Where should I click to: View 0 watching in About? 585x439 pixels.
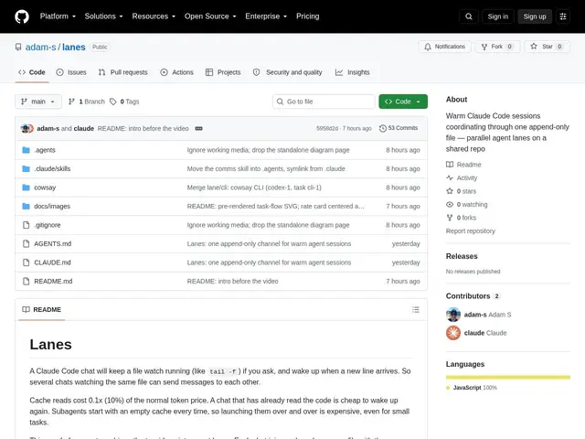467,205
